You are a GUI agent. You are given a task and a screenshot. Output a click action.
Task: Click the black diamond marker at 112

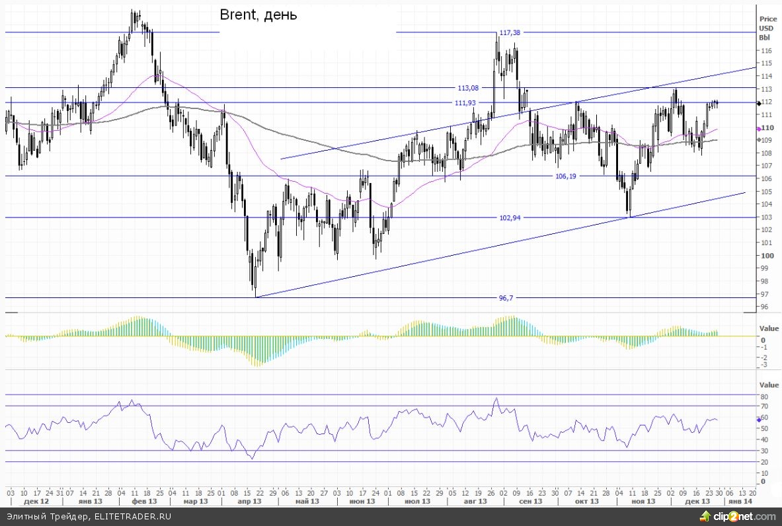(758, 103)
